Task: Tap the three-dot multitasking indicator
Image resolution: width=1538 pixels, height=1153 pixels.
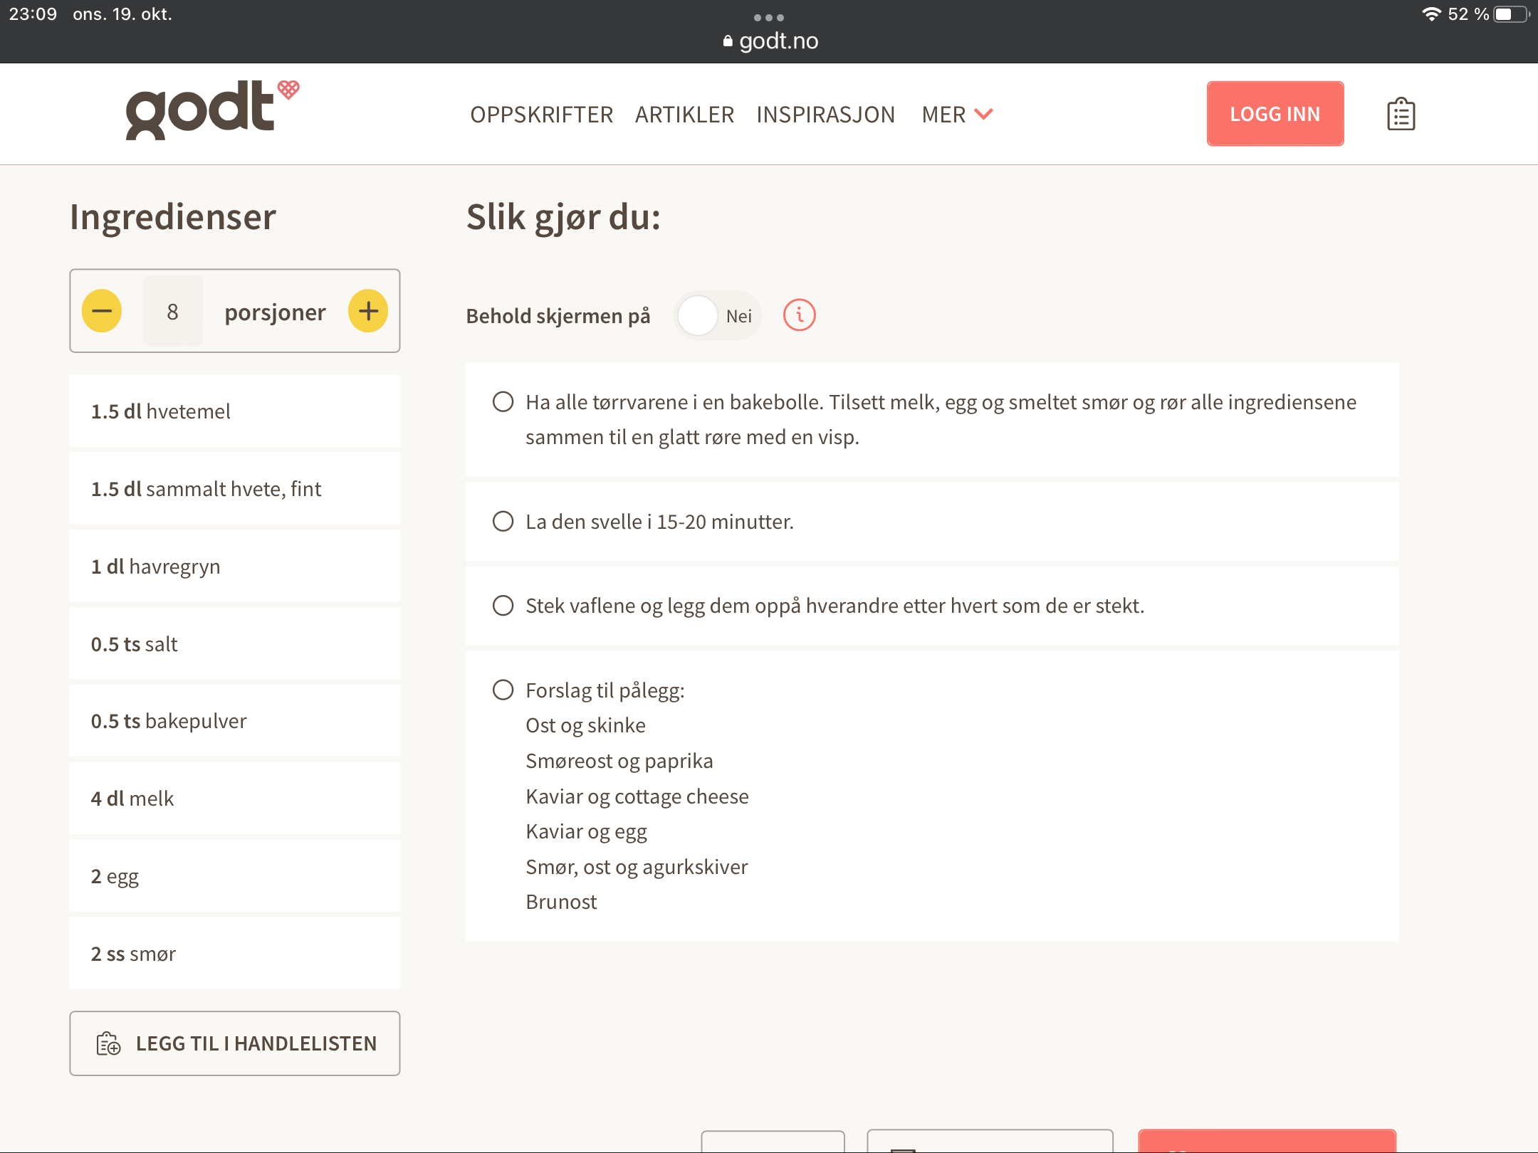Action: [x=769, y=17]
